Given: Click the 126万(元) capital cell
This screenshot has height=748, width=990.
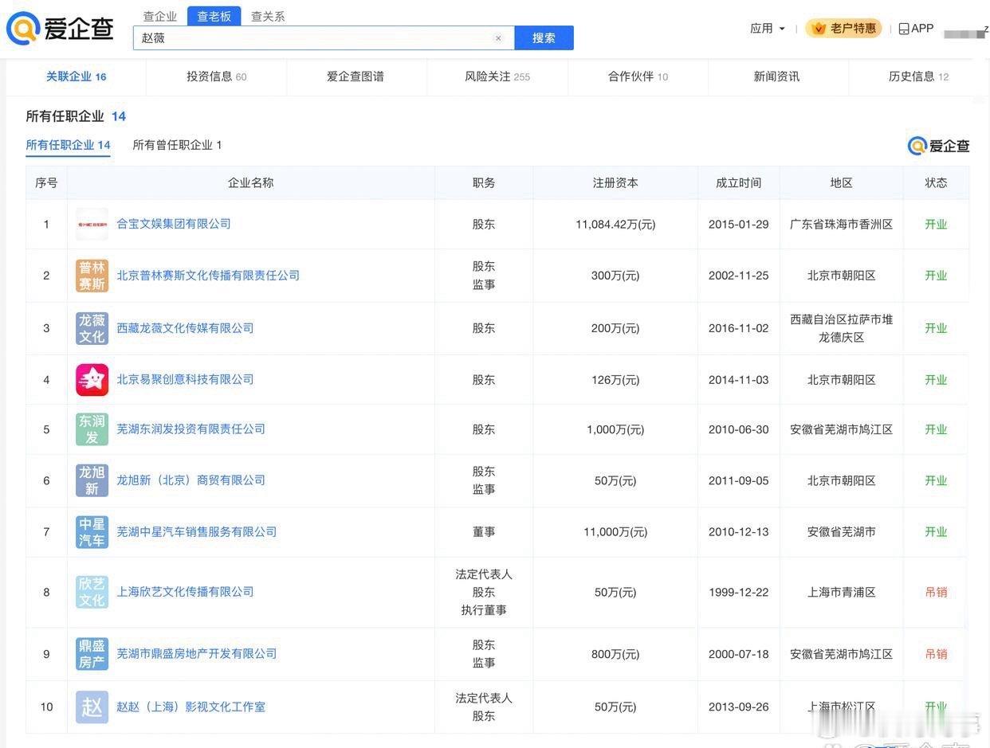Looking at the screenshot, I should point(615,381).
